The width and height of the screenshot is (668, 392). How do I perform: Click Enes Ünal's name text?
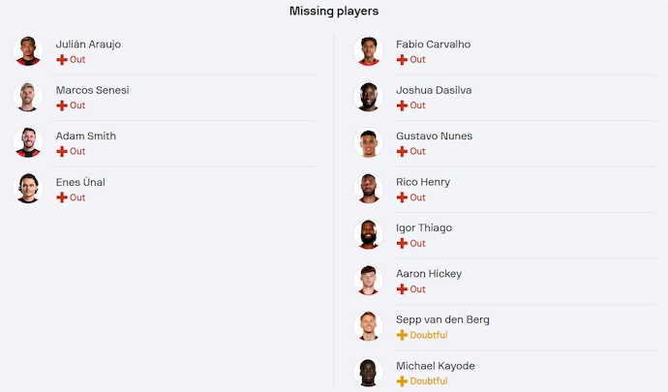80,182
